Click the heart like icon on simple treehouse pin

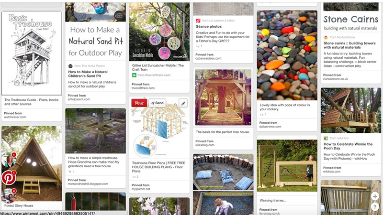[x=70, y=172]
